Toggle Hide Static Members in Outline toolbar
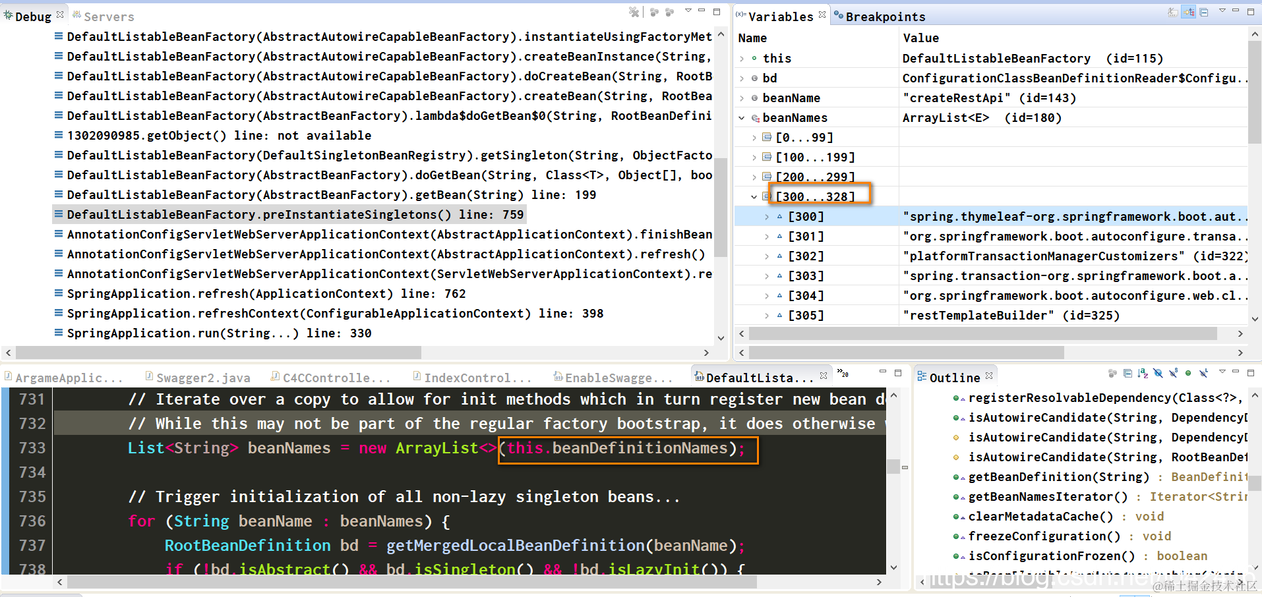 click(x=1174, y=373)
